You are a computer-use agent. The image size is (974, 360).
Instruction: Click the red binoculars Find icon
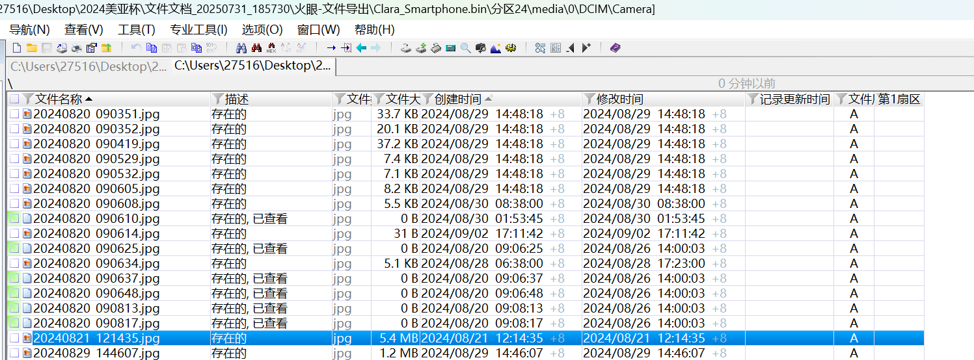click(256, 48)
